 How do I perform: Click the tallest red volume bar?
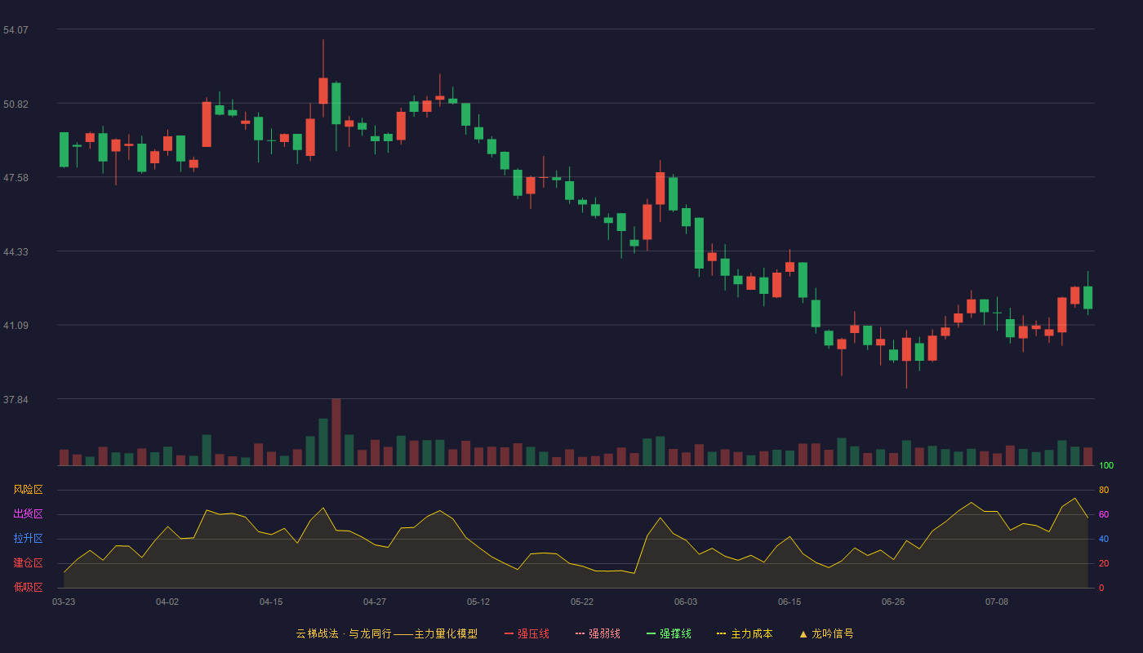(336, 432)
